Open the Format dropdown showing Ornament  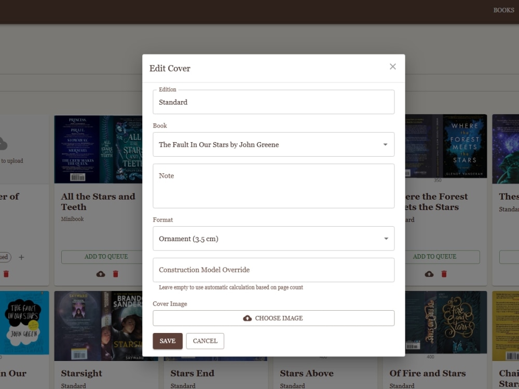click(x=274, y=239)
